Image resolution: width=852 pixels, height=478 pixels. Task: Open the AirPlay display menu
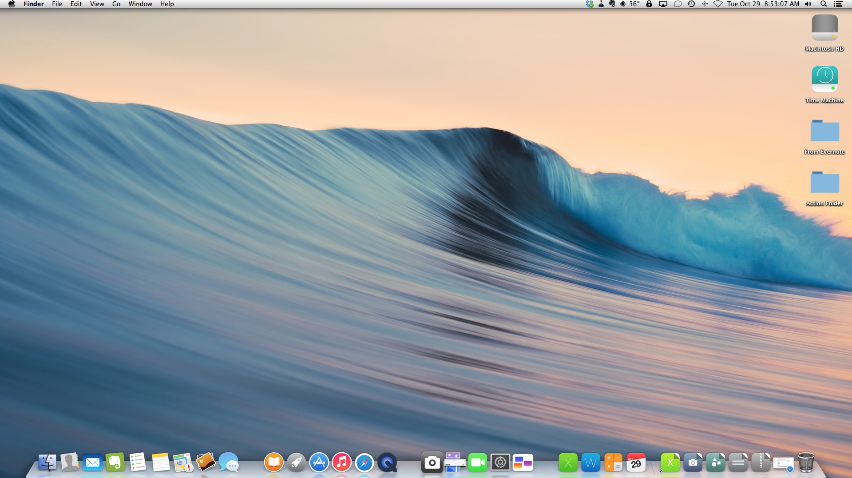coord(663,4)
